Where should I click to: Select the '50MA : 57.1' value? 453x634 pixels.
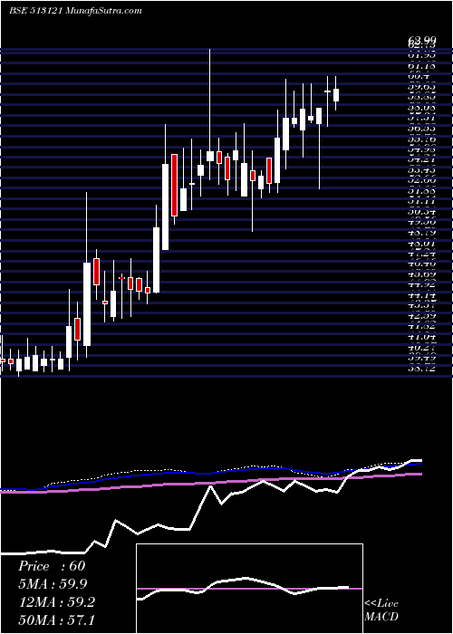[56, 620]
